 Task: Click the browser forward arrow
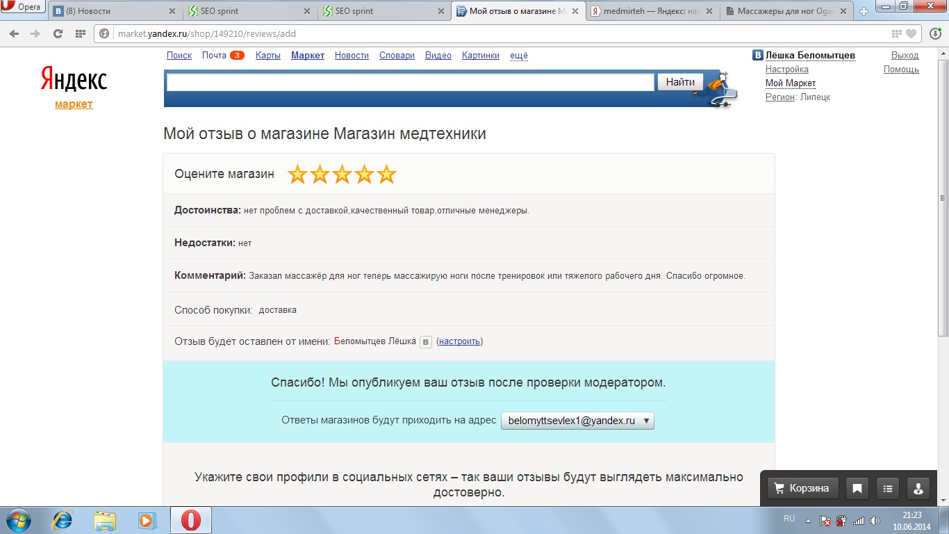(x=35, y=33)
